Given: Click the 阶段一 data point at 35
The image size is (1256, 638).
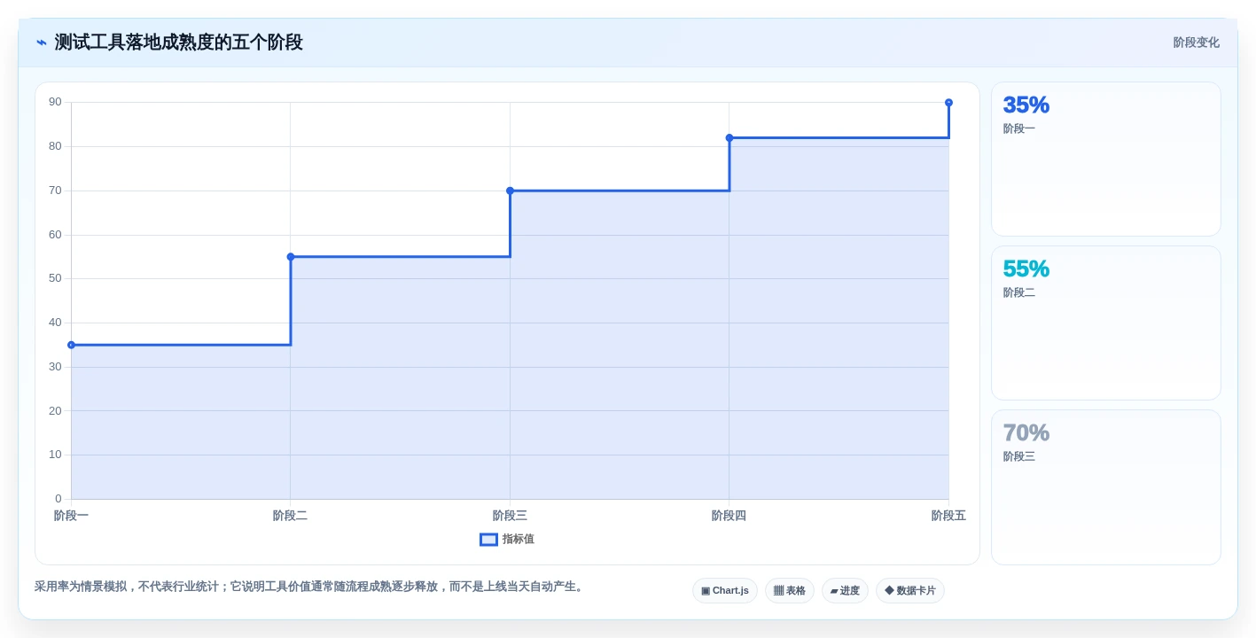Looking at the screenshot, I should pos(71,345).
